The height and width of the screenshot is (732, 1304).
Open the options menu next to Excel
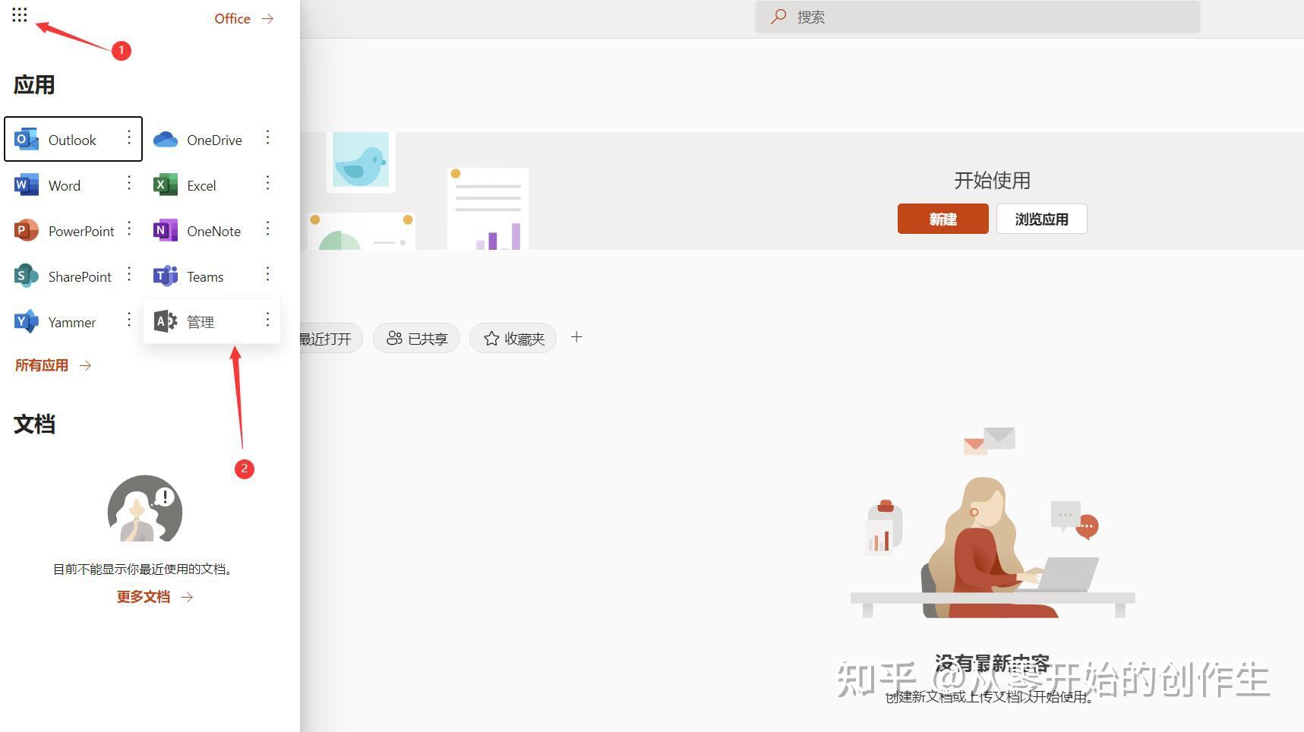267,184
